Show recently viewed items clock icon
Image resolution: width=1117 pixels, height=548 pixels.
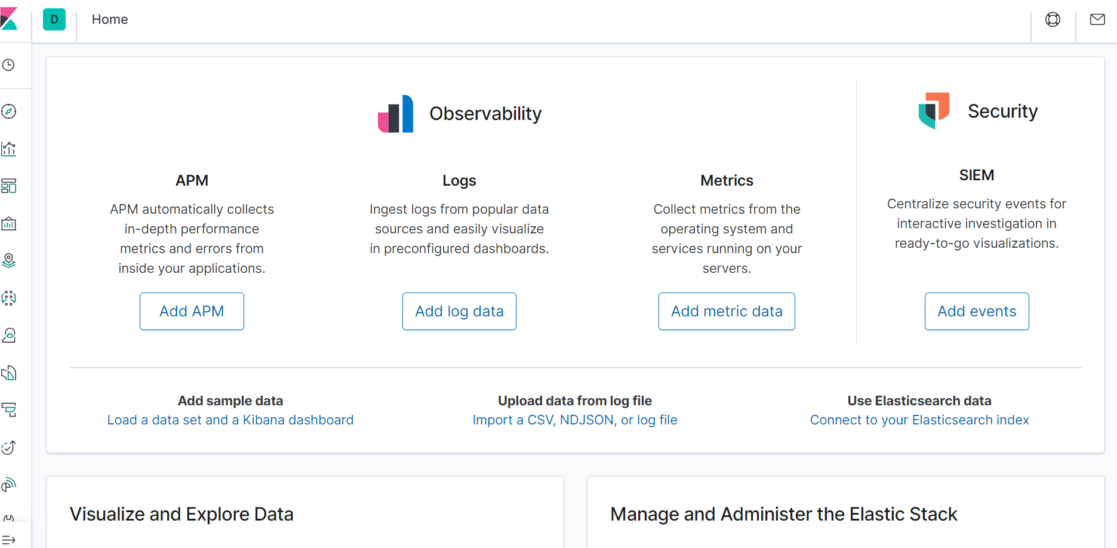9,65
